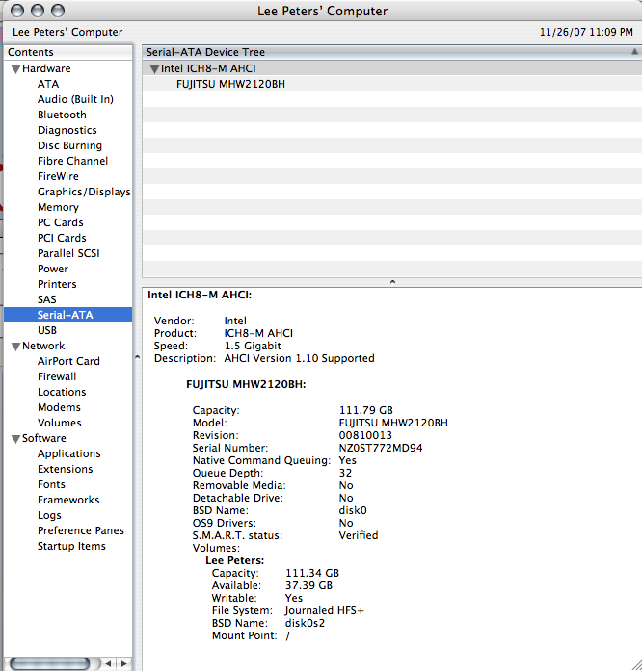This screenshot has height=671, width=642.
Task: Click the Software category label
Action: (x=44, y=438)
